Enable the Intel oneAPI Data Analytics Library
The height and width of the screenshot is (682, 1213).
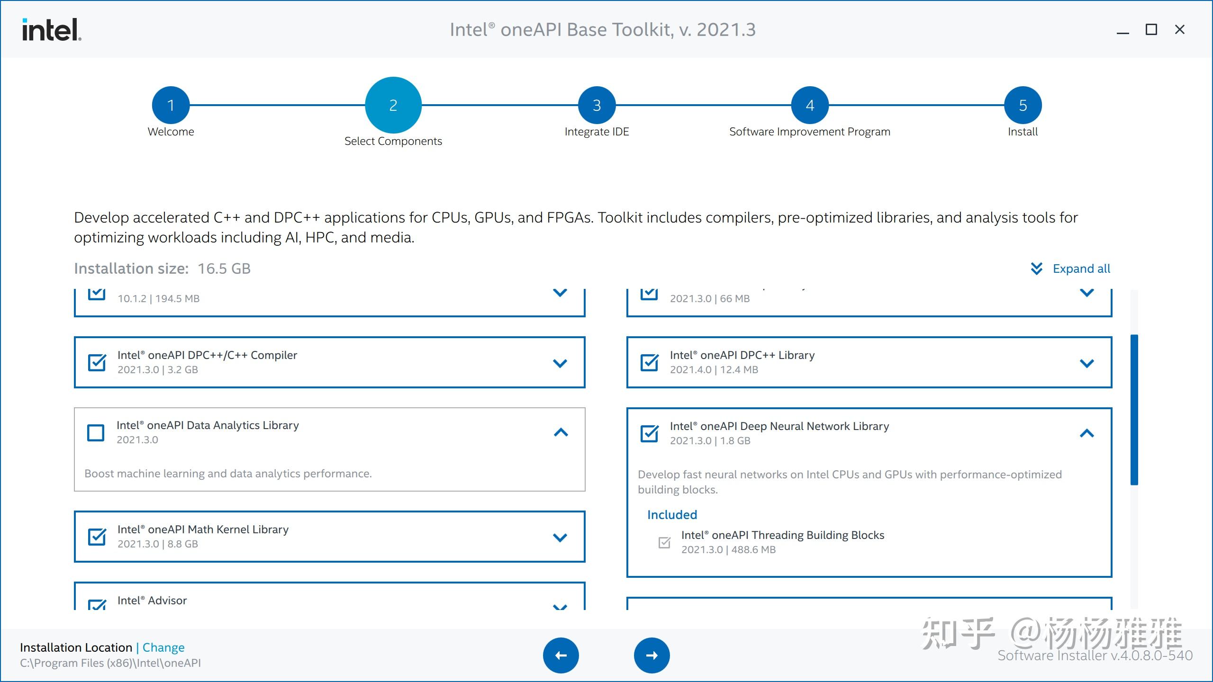tap(96, 433)
